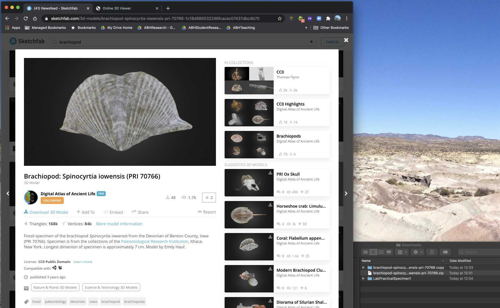Viewport: 500px width, 308px height.
Task: Switch to the Newsfeed - Sketchfab tab
Action: (56, 8)
